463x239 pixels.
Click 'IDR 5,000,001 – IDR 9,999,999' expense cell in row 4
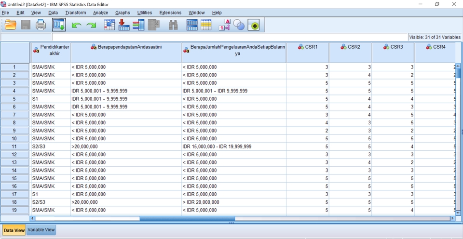pyautogui.click(x=234, y=91)
